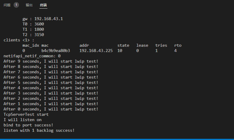Screen dimensions: 234x140
Task: Click the T0 : 3600 line
Action: click(x=33, y=24)
